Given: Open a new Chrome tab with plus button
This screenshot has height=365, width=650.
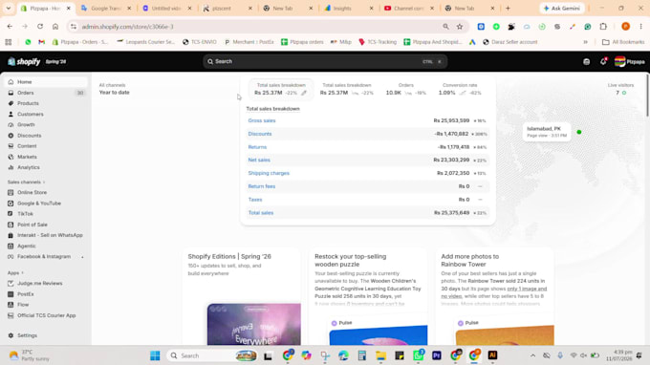Looking at the screenshot, I should tap(508, 9).
